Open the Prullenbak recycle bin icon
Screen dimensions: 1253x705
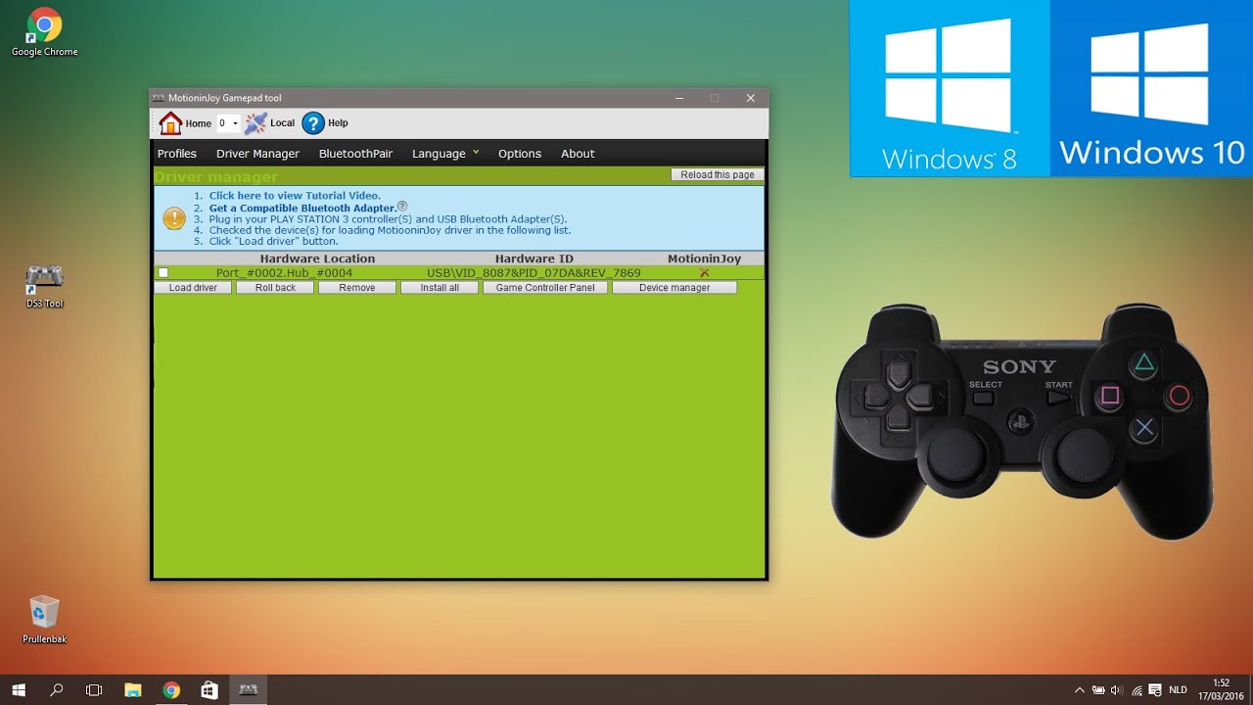45,619
